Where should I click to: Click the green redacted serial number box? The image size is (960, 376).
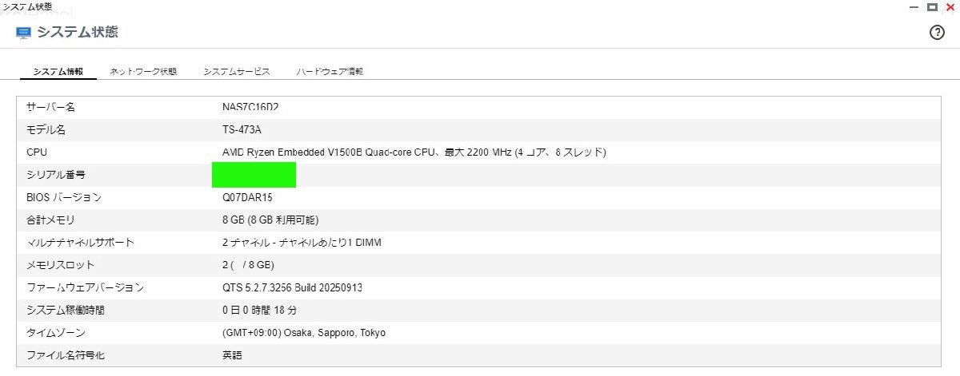(x=254, y=174)
